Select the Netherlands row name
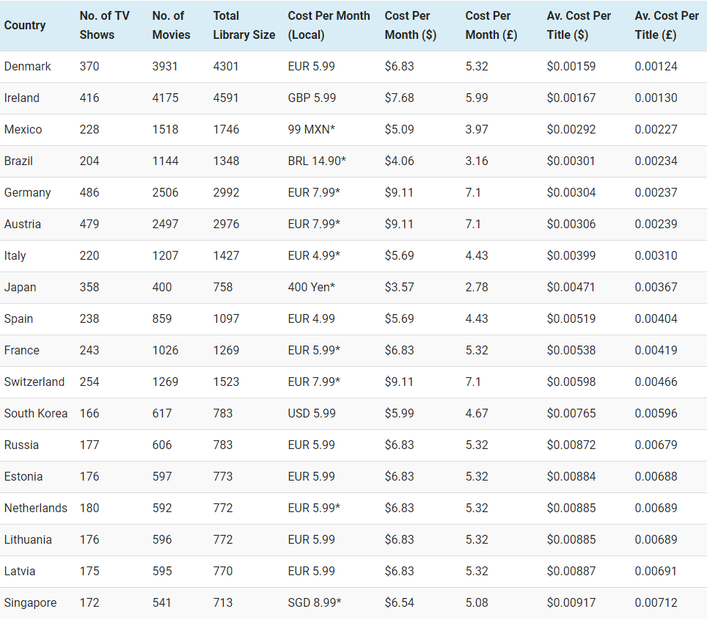The width and height of the screenshot is (707, 620). coord(35,508)
